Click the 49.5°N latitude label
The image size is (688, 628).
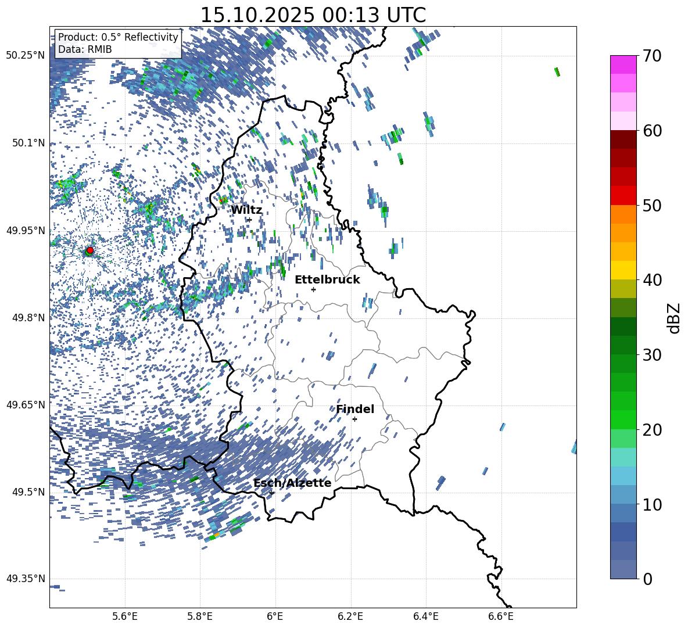[x=28, y=491]
